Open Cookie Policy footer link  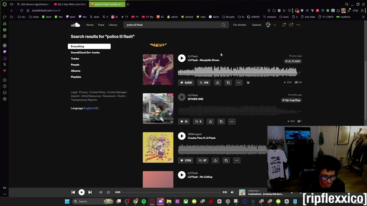[97, 92]
